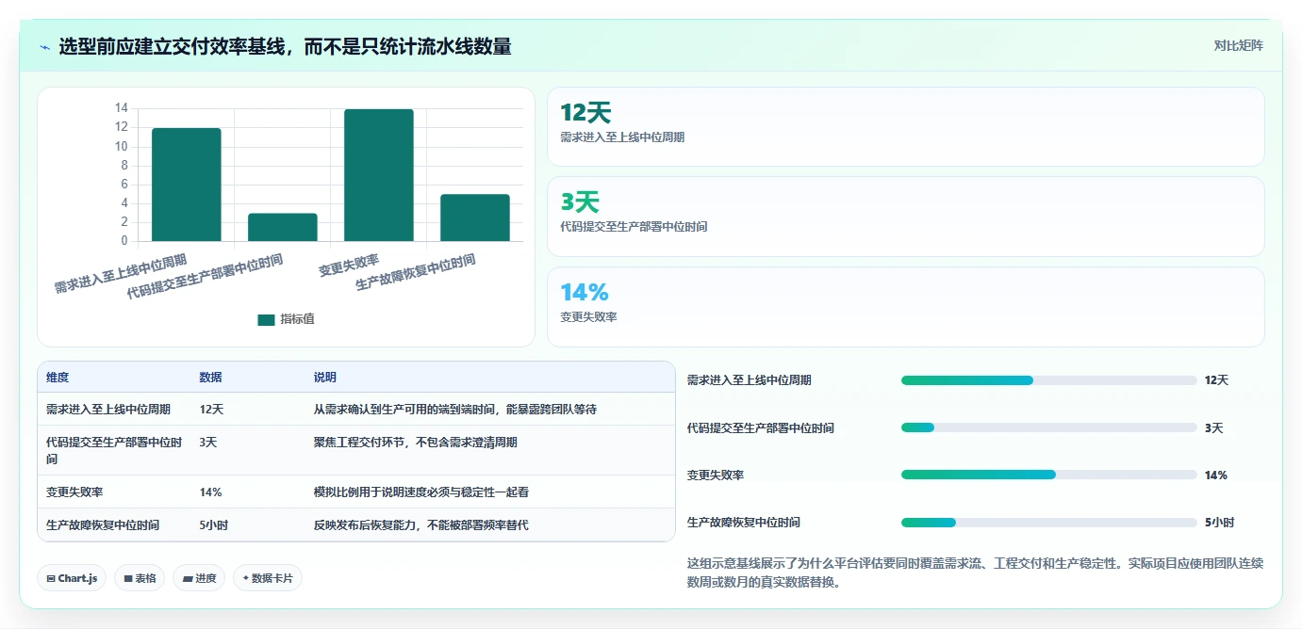Click the 对比矩阵 label in header
This screenshot has width=1302, height=629.
1238,45
